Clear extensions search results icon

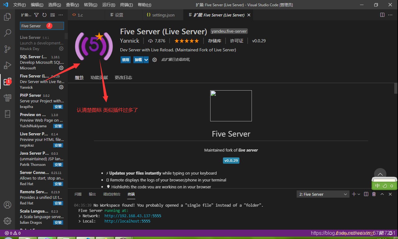point(53,15)
